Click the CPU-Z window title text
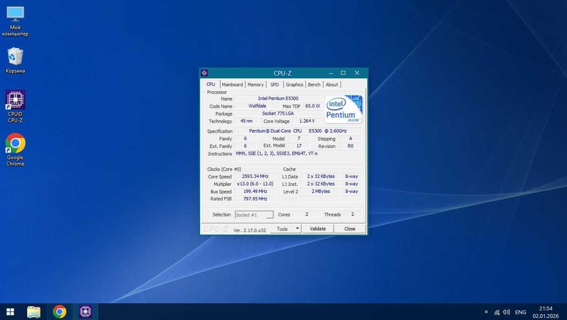The image size is (567, 320). pos(282,73)
